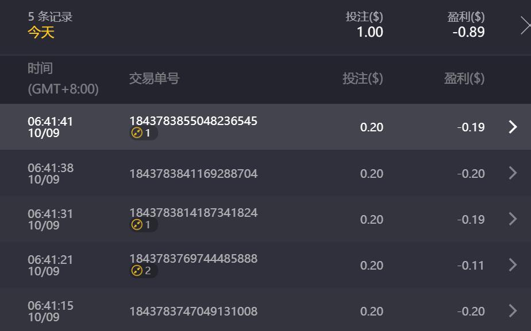The height and width of the screenshot is (331, 531).
Task: Expand the today summary chevron beside -0.89
Action: point(524,25)
